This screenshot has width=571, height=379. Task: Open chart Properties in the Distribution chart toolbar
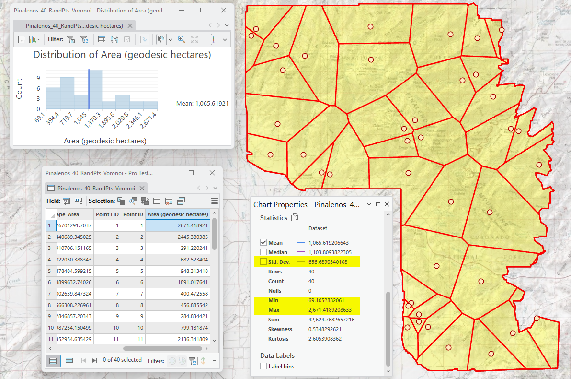pyautogui.click(x=22, y=39)
